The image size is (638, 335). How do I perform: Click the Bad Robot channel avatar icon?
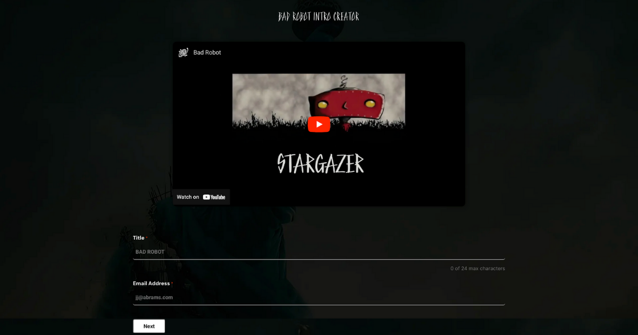183,53
